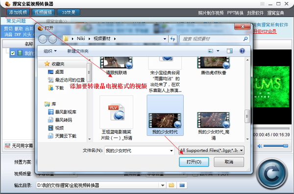This screenshot has height=194, width=294.
Task: Adjust the volume slider
Action: (x=275, y=146)
